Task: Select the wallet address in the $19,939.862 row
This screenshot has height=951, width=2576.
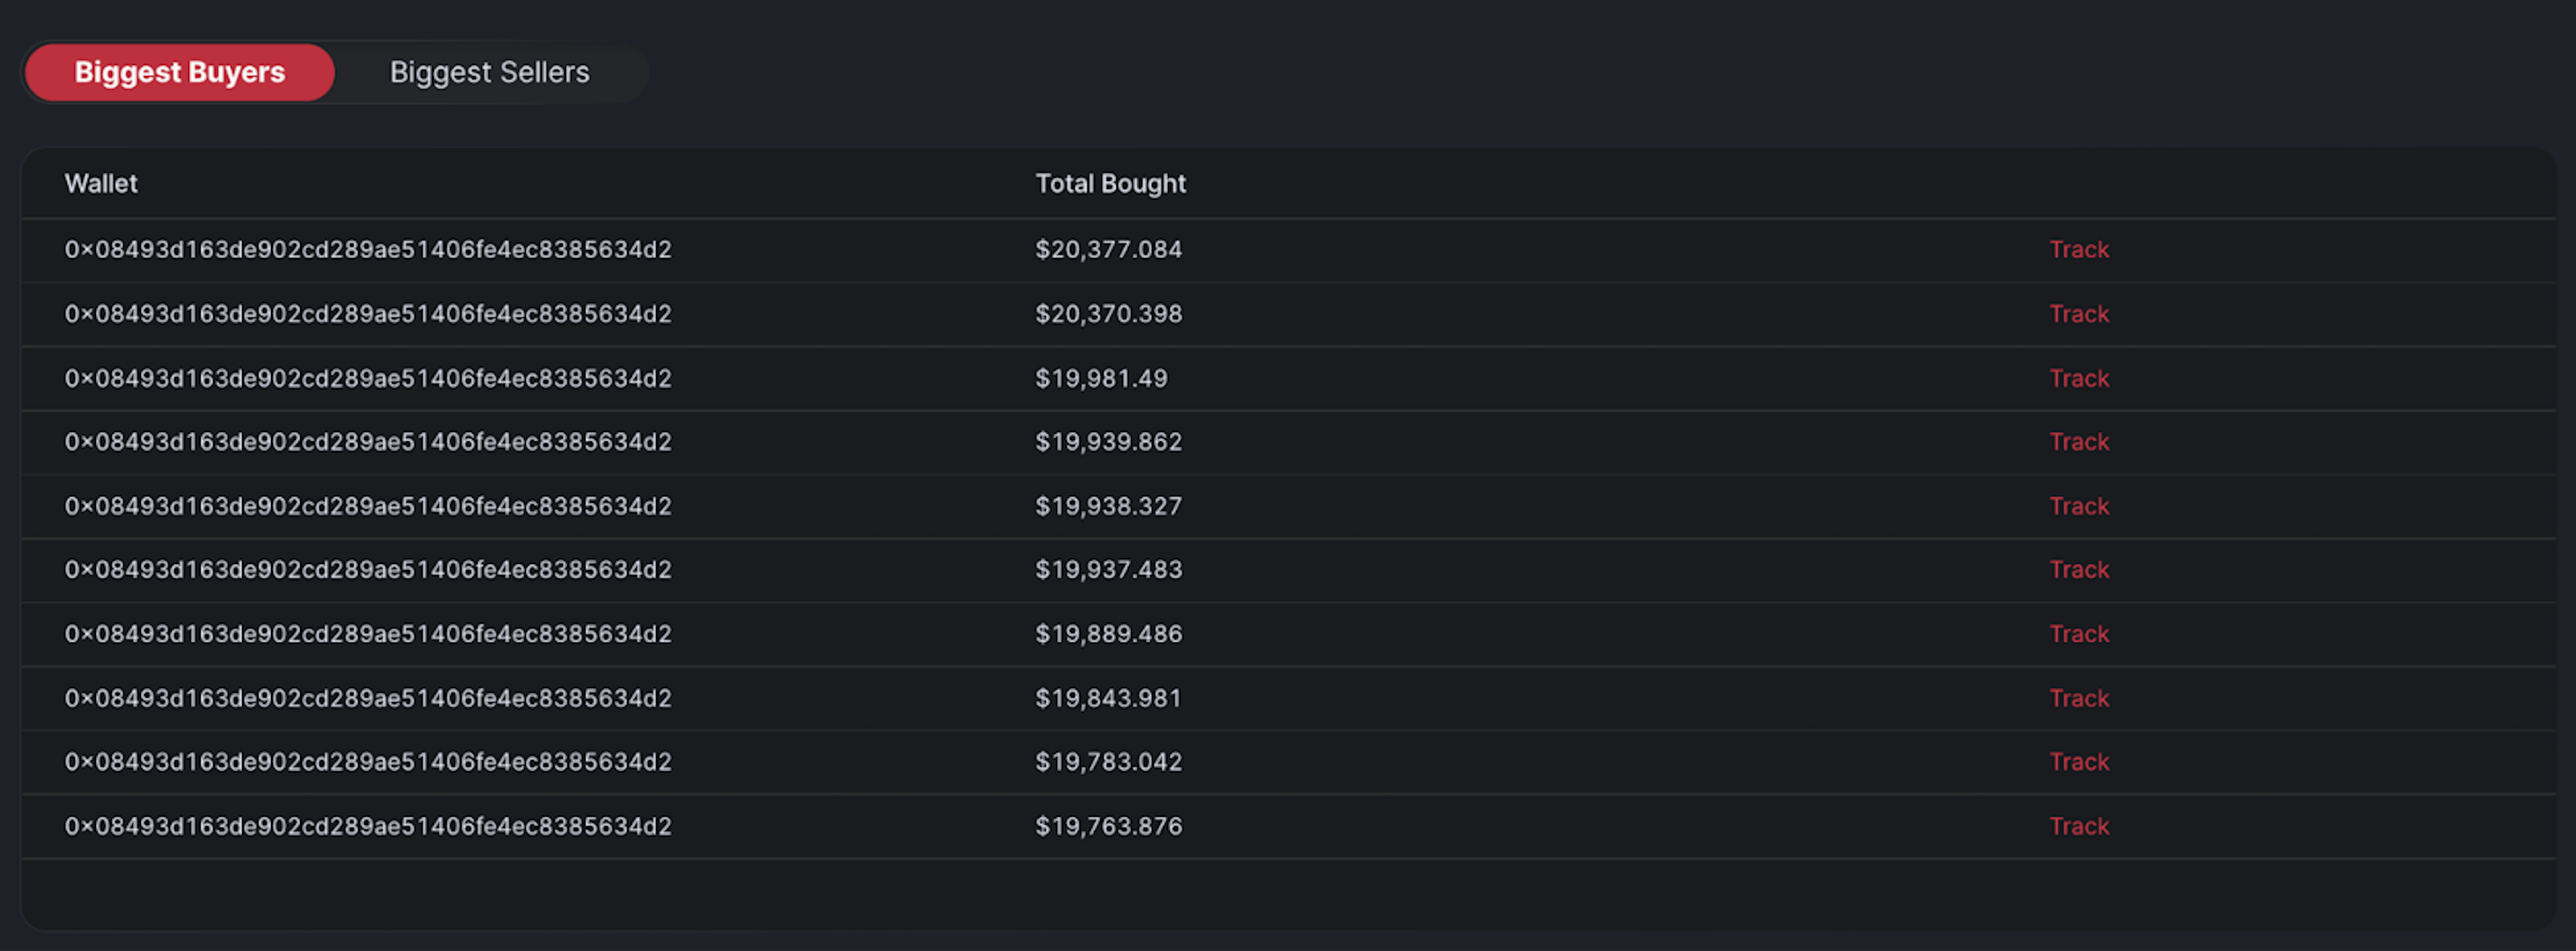Action: [x=368, y=442]
